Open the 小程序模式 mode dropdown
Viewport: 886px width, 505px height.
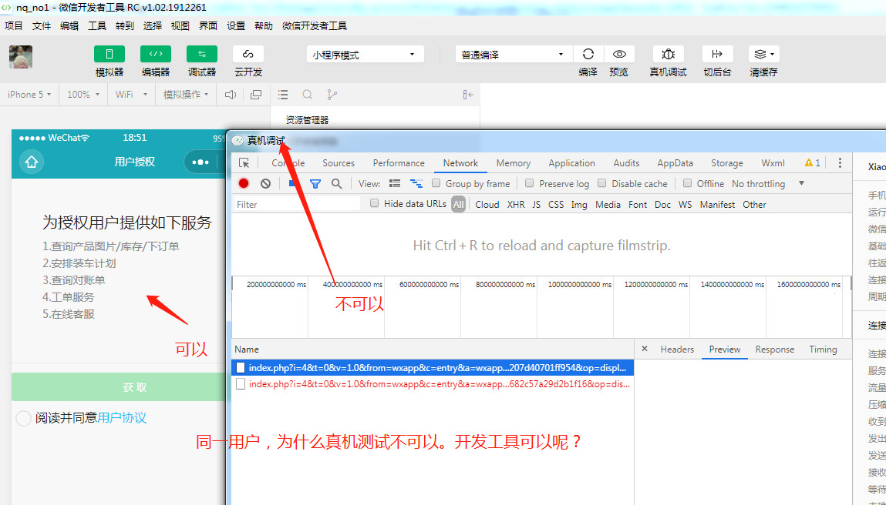point(365,55)
